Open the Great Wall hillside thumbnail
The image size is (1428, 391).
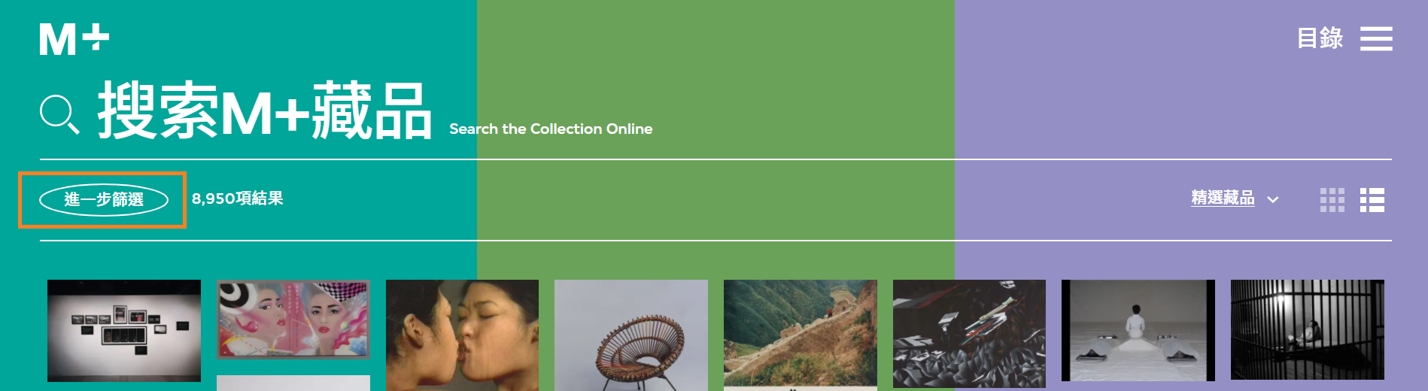pos(801,334)
